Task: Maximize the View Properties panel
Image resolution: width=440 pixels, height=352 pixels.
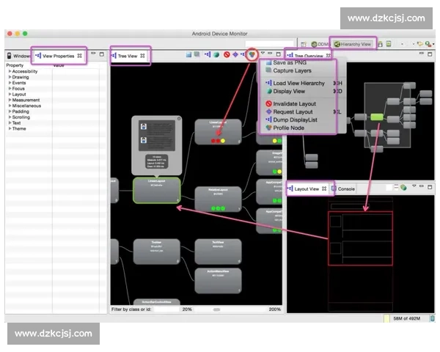Action: pyautogui.click(x=102, y=54)
